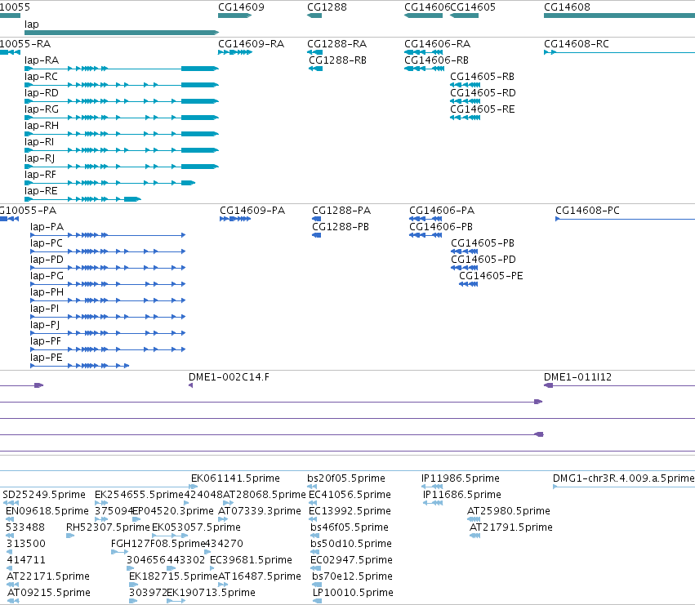Select the AT25980.5prime EST label
This screenshot has width=695, height=605.
tap(509, 511)
